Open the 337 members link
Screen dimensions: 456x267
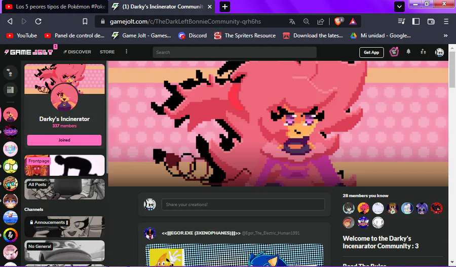click(64, 126)
